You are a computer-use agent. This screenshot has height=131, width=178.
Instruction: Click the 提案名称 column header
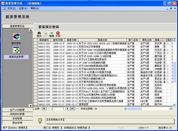(102, 40)
